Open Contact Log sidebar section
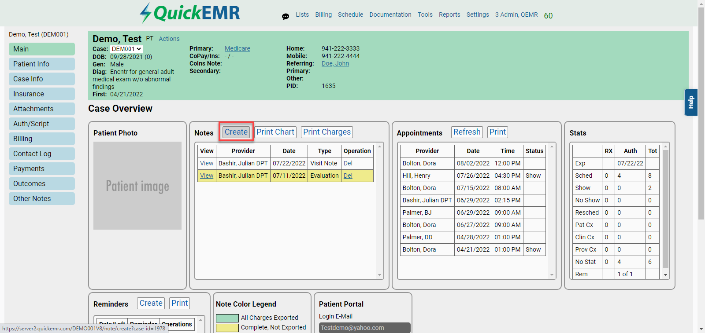705x333 pixels. [42, 154]
